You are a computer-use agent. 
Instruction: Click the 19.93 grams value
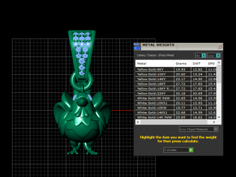180,69
